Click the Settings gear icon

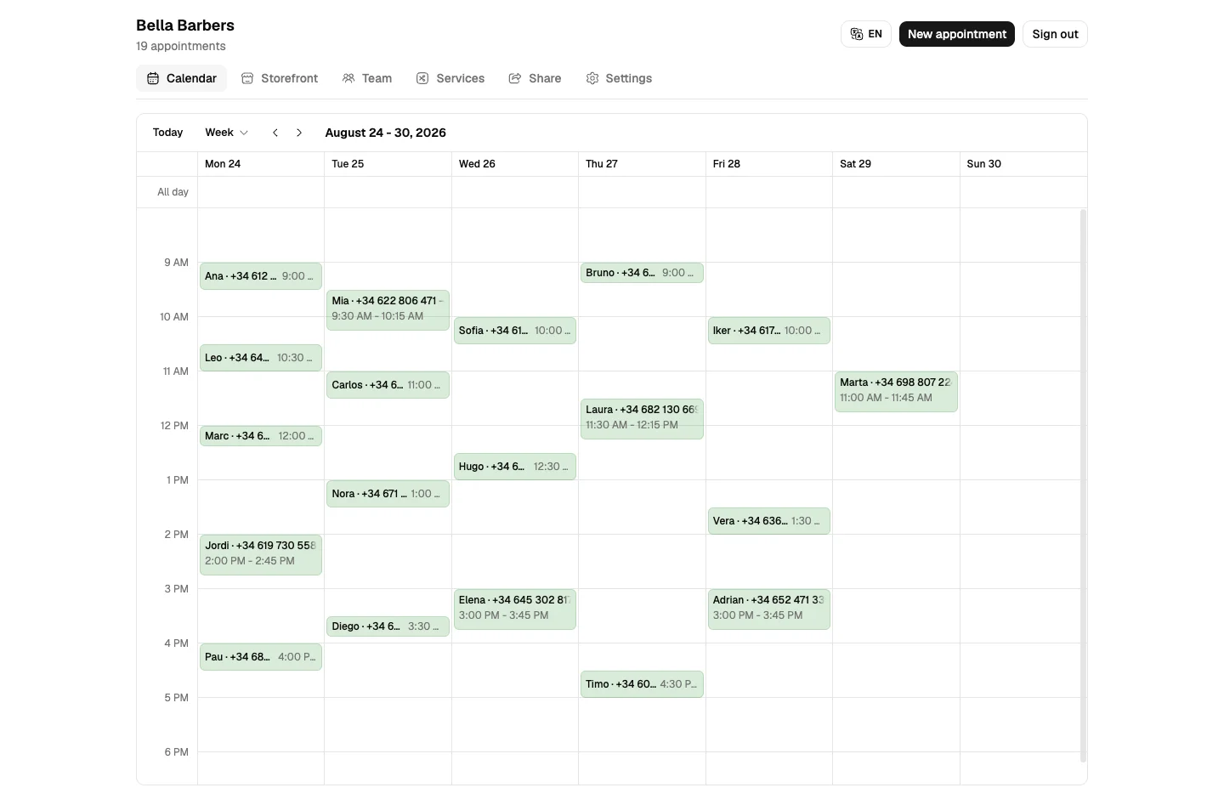pos(592,78)
